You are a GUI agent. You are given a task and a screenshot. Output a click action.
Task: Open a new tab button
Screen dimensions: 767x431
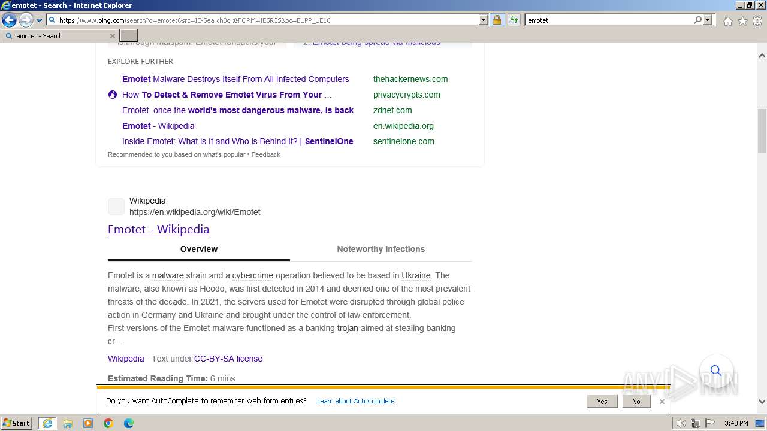[x=129, y=35]
